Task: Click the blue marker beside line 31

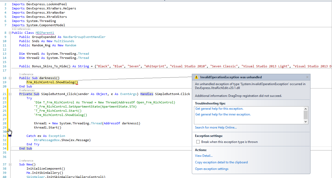Action: [x=10, y=136]
